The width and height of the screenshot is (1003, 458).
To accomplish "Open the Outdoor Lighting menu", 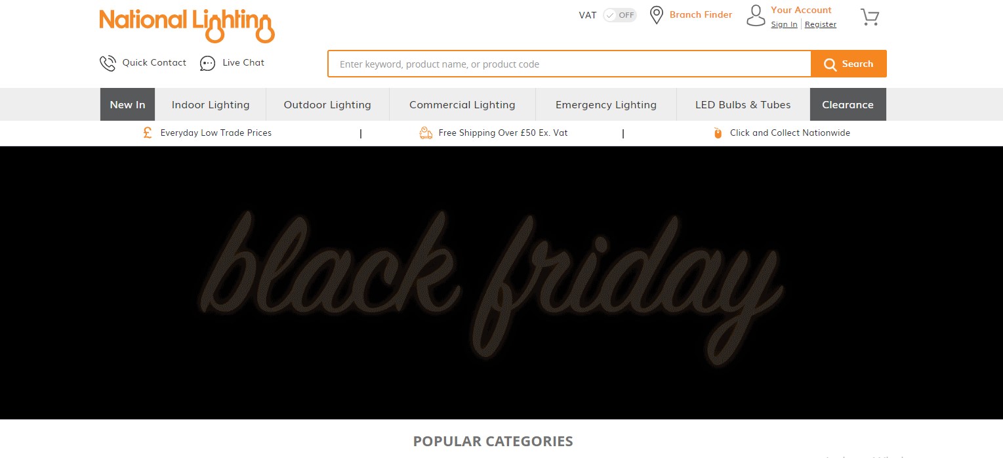I will click(327, 105).
